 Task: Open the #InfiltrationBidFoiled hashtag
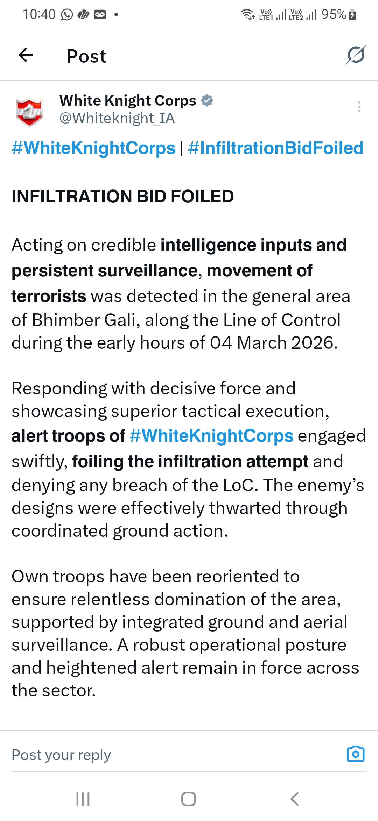coord(276,148)
